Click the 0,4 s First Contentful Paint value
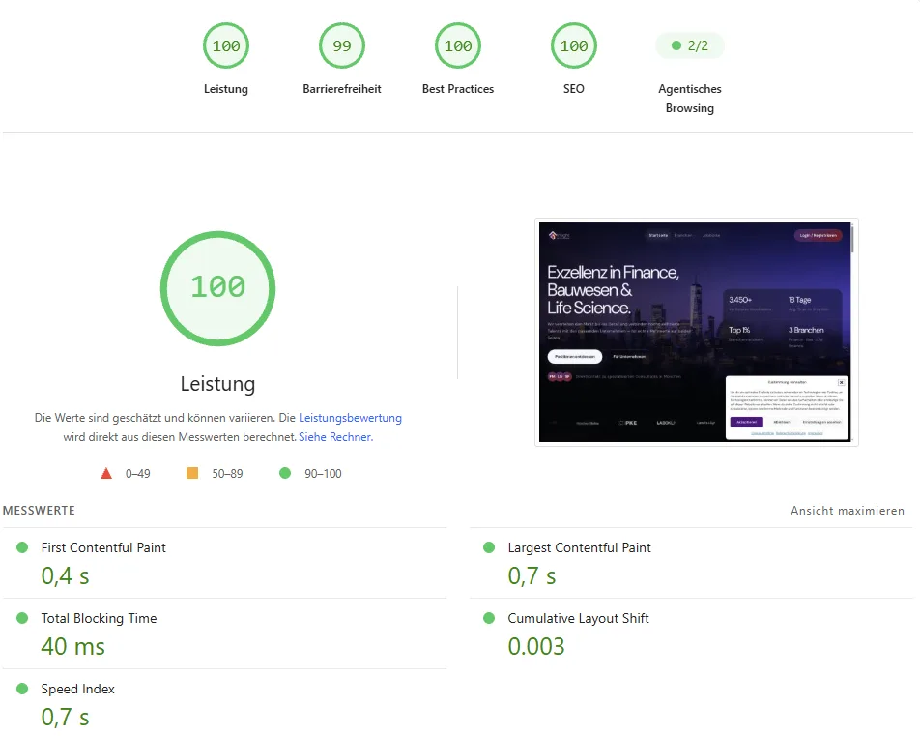 click(x=65, y=576)
